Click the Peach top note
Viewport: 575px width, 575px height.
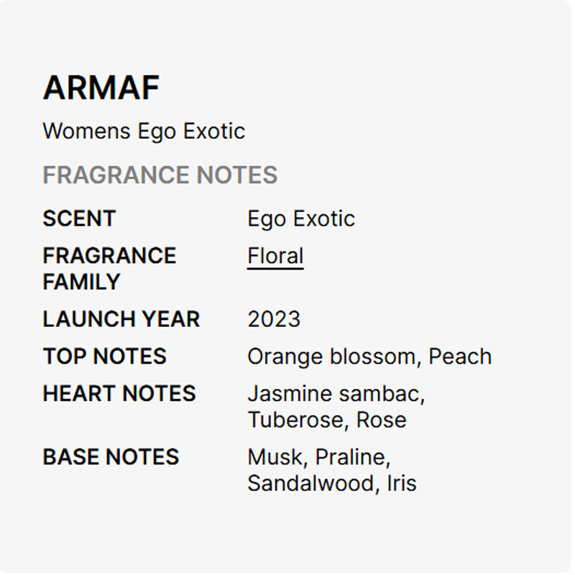click(x=460, y=356)
